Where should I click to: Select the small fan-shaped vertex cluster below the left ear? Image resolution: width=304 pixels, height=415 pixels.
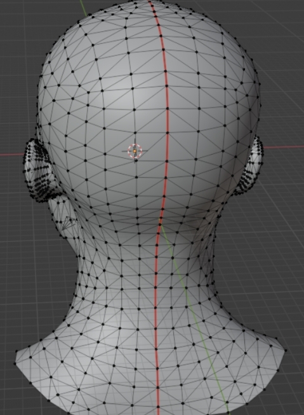[69, 223]
